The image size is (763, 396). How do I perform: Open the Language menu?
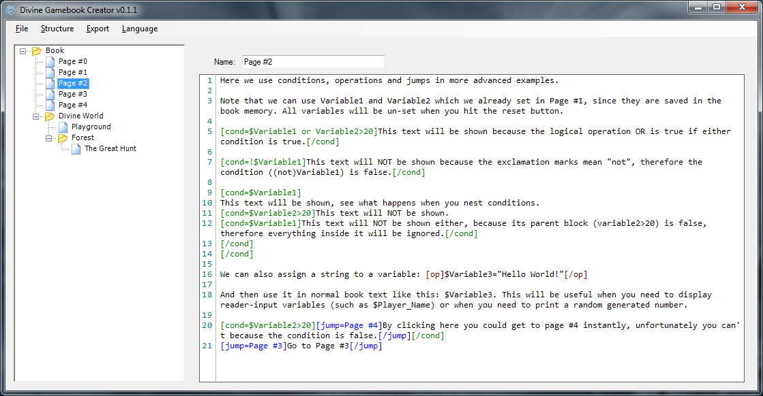tap(140, 29)
